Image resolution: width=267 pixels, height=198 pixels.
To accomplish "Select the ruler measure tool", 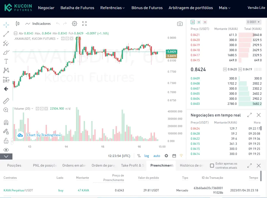I will [6, 101].
